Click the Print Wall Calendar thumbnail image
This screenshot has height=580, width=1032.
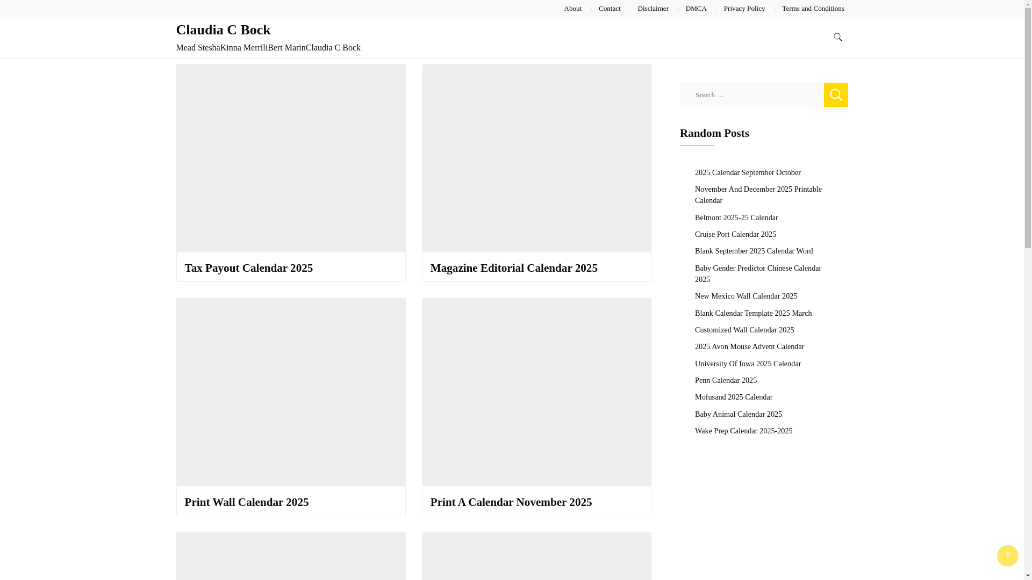[x=291, y=392]
